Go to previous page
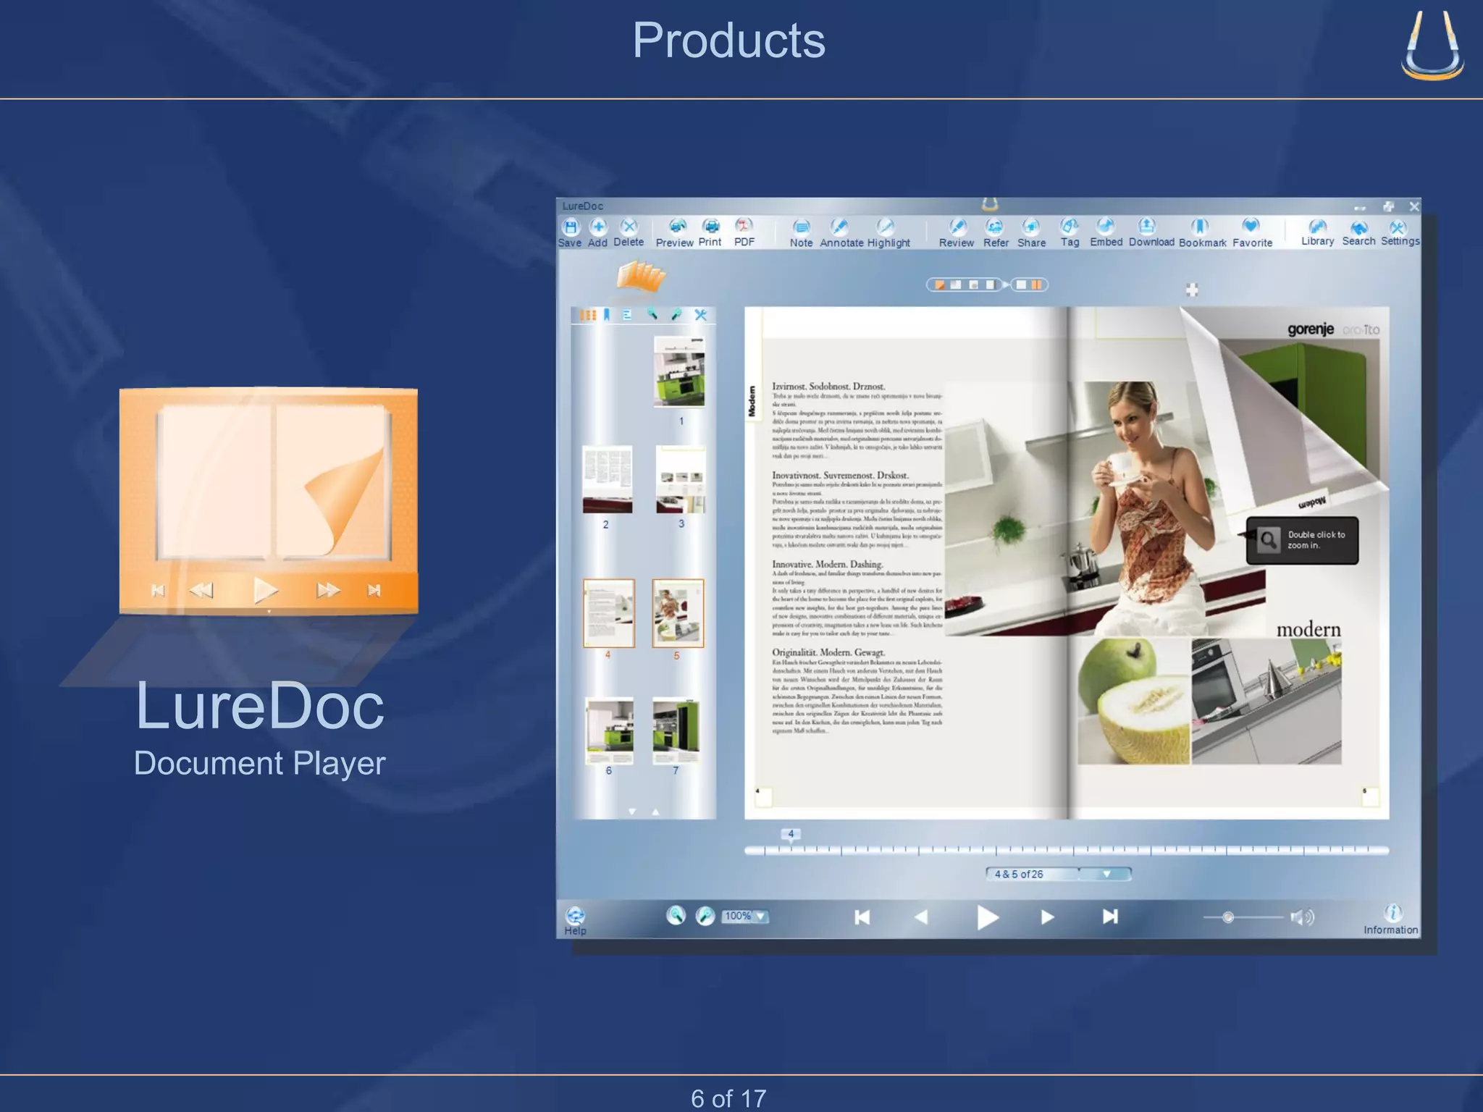1483x1112 pixels. click(x=920, y=917)
